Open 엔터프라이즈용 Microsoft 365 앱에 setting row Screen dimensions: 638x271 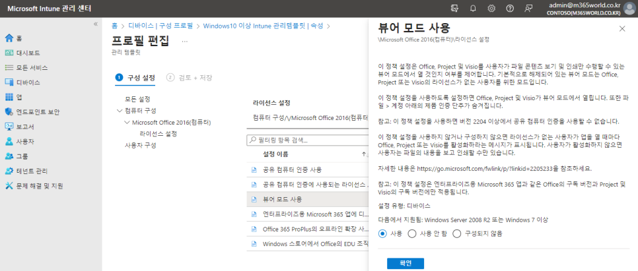tap(308, 214)
